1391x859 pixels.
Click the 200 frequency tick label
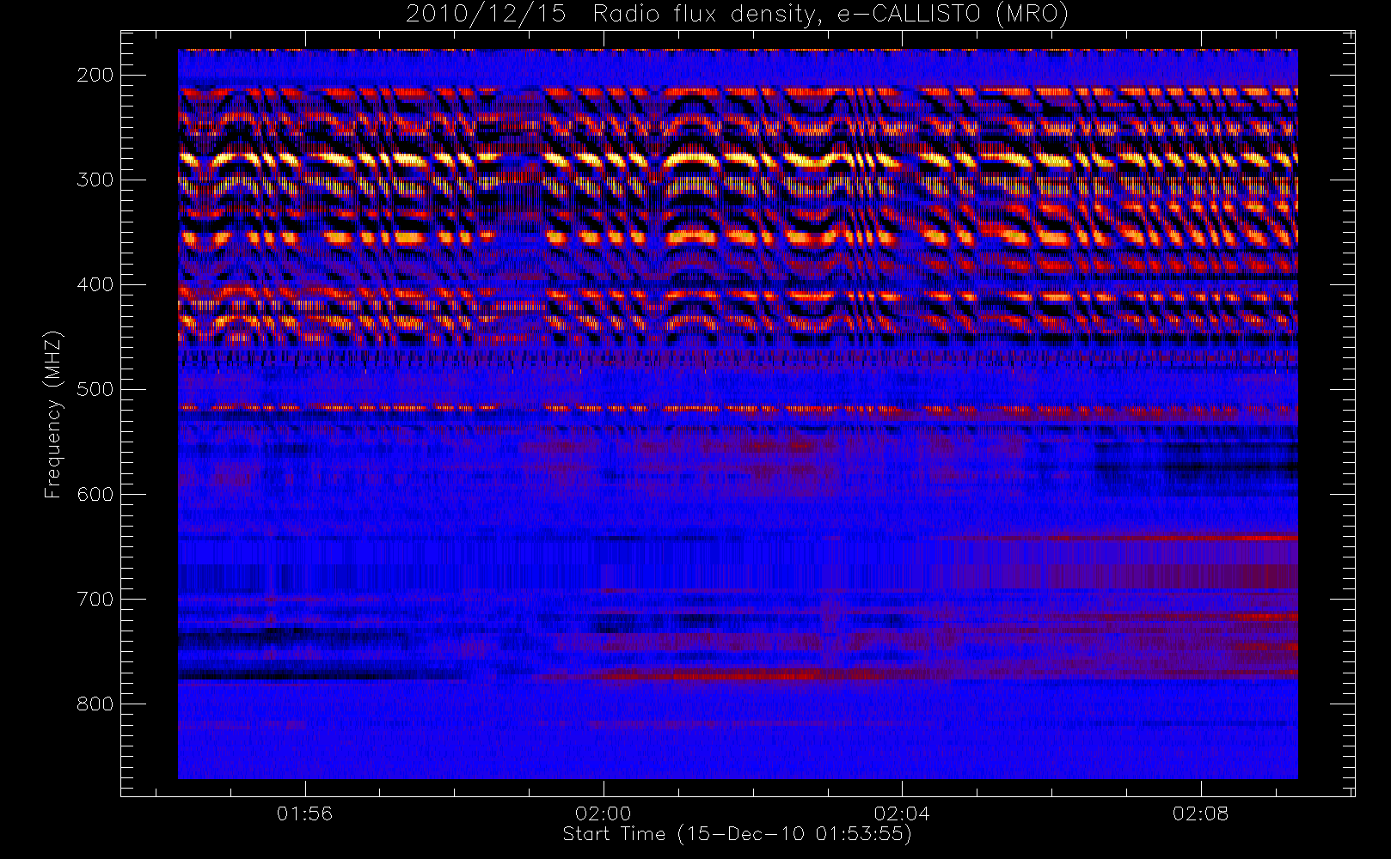tap(95, 75)
